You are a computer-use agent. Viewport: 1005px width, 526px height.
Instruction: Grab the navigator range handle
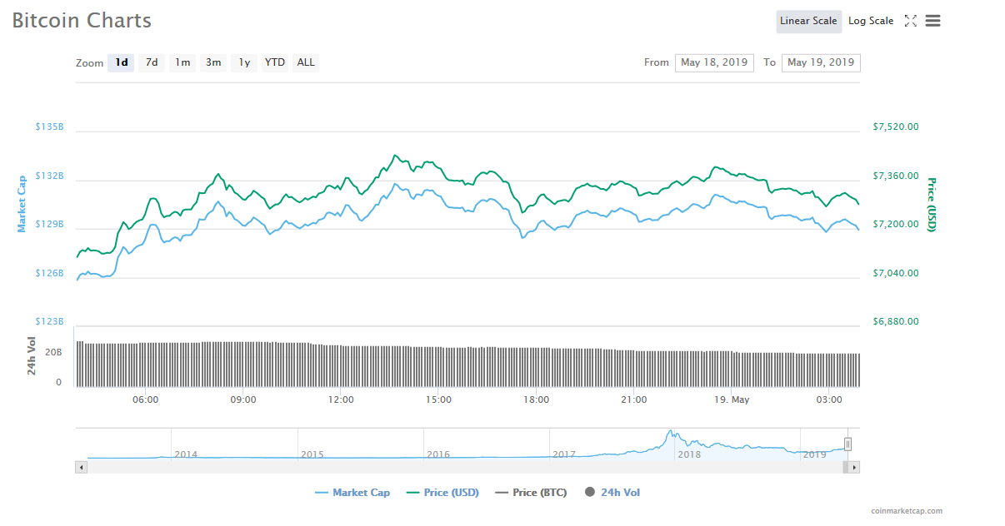(x=847, y=444)
